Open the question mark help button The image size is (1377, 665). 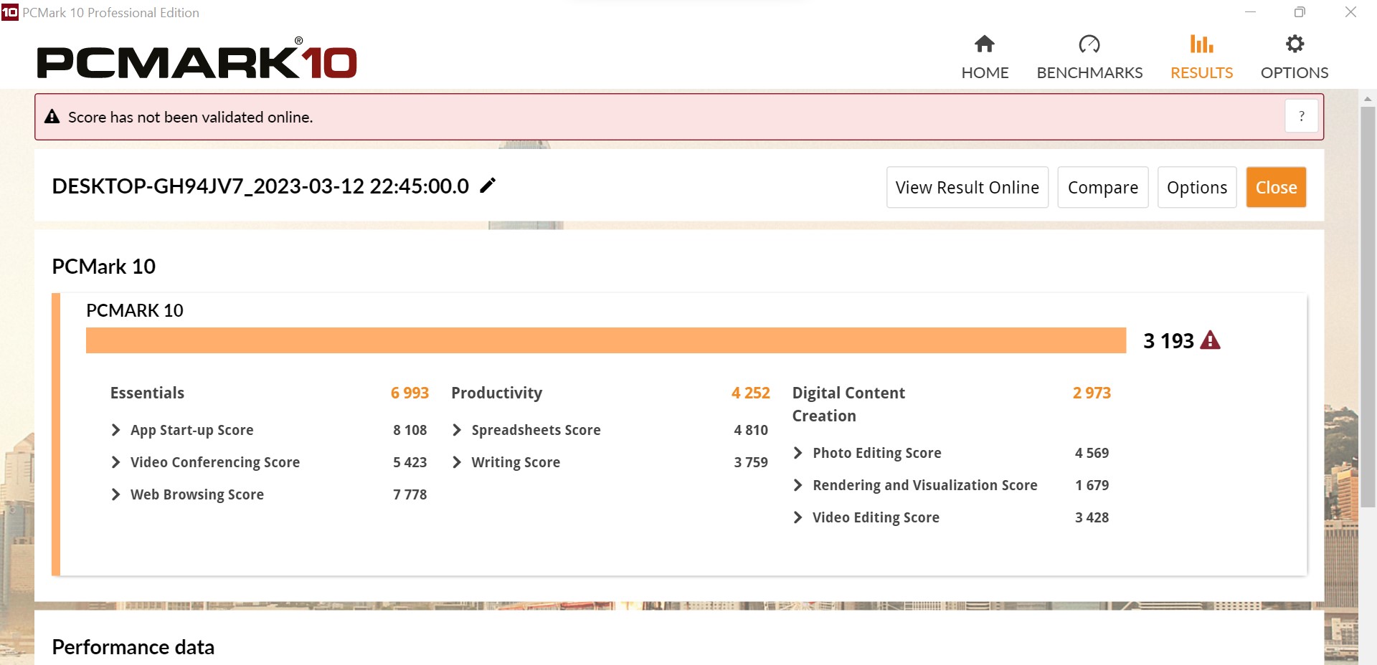click(1301, 116)
